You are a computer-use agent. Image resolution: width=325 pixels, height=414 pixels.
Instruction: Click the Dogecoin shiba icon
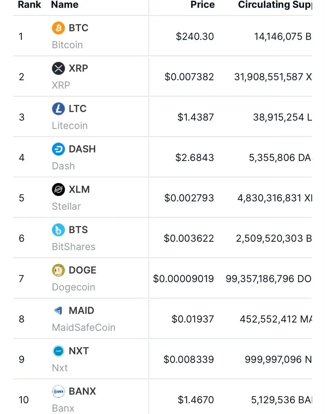point(58,270)
